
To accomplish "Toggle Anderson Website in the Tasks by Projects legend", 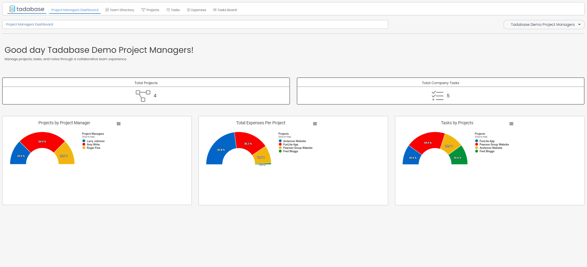I will (489, 148).
